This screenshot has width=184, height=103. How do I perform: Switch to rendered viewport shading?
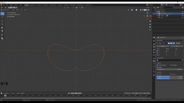click(x=149, y=10)
